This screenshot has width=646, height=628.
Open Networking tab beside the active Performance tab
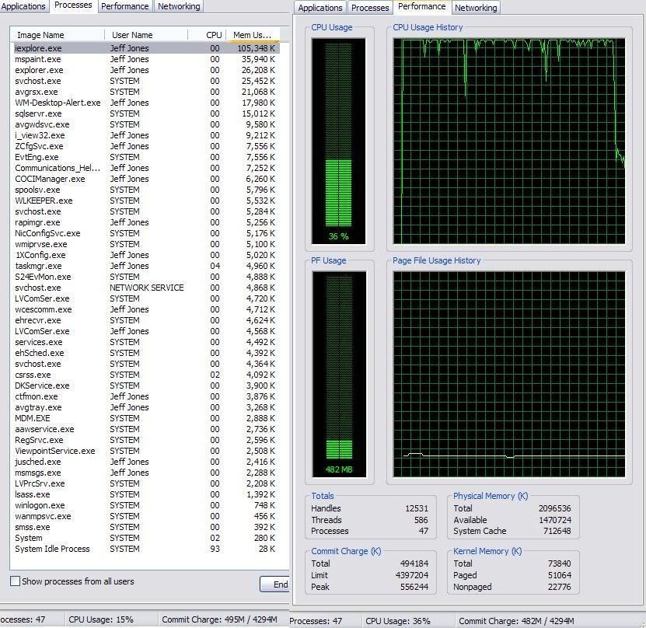475,8
